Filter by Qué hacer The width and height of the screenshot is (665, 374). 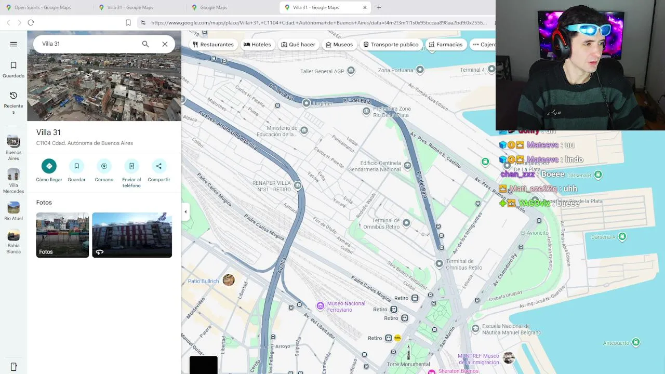point(298,45)
